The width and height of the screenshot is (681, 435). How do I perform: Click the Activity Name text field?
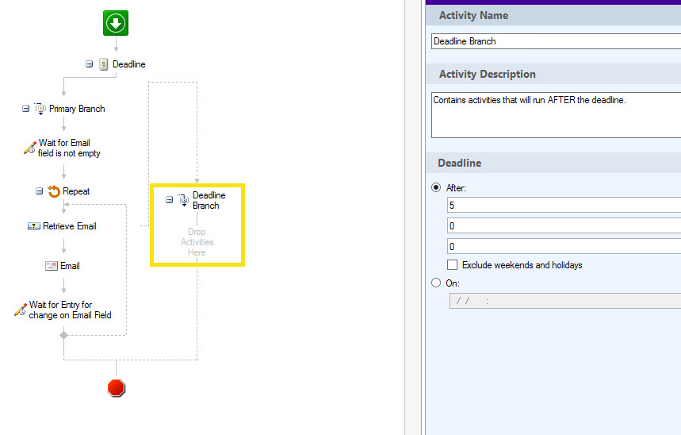tap(556, 41)
